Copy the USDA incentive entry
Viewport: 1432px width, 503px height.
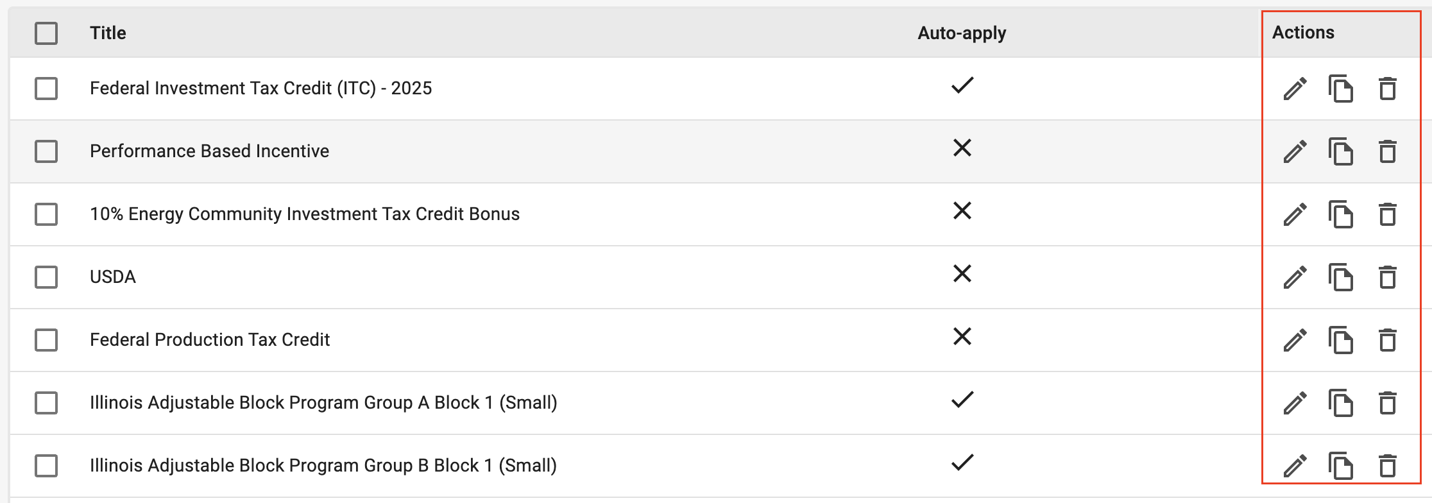point(1341,277)
